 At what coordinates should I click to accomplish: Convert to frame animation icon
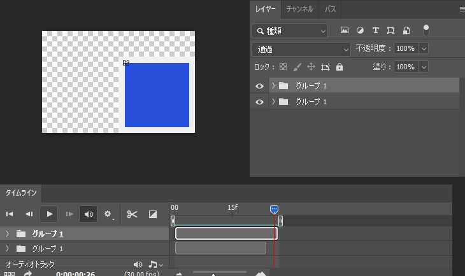(9, 274)
